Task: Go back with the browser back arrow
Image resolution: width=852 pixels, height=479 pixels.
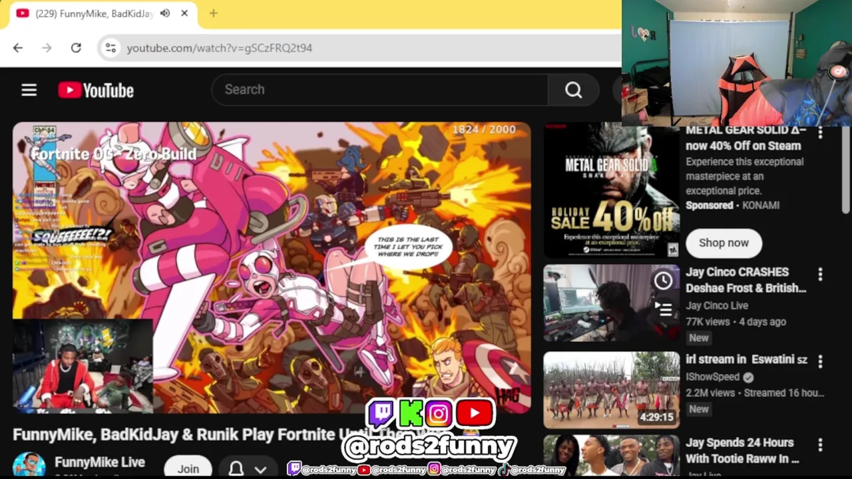Action: tap(18, 48)
